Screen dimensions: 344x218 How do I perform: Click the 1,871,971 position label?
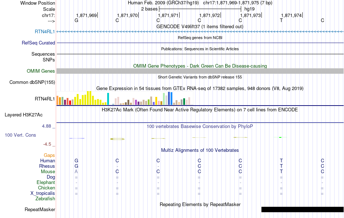168,15
